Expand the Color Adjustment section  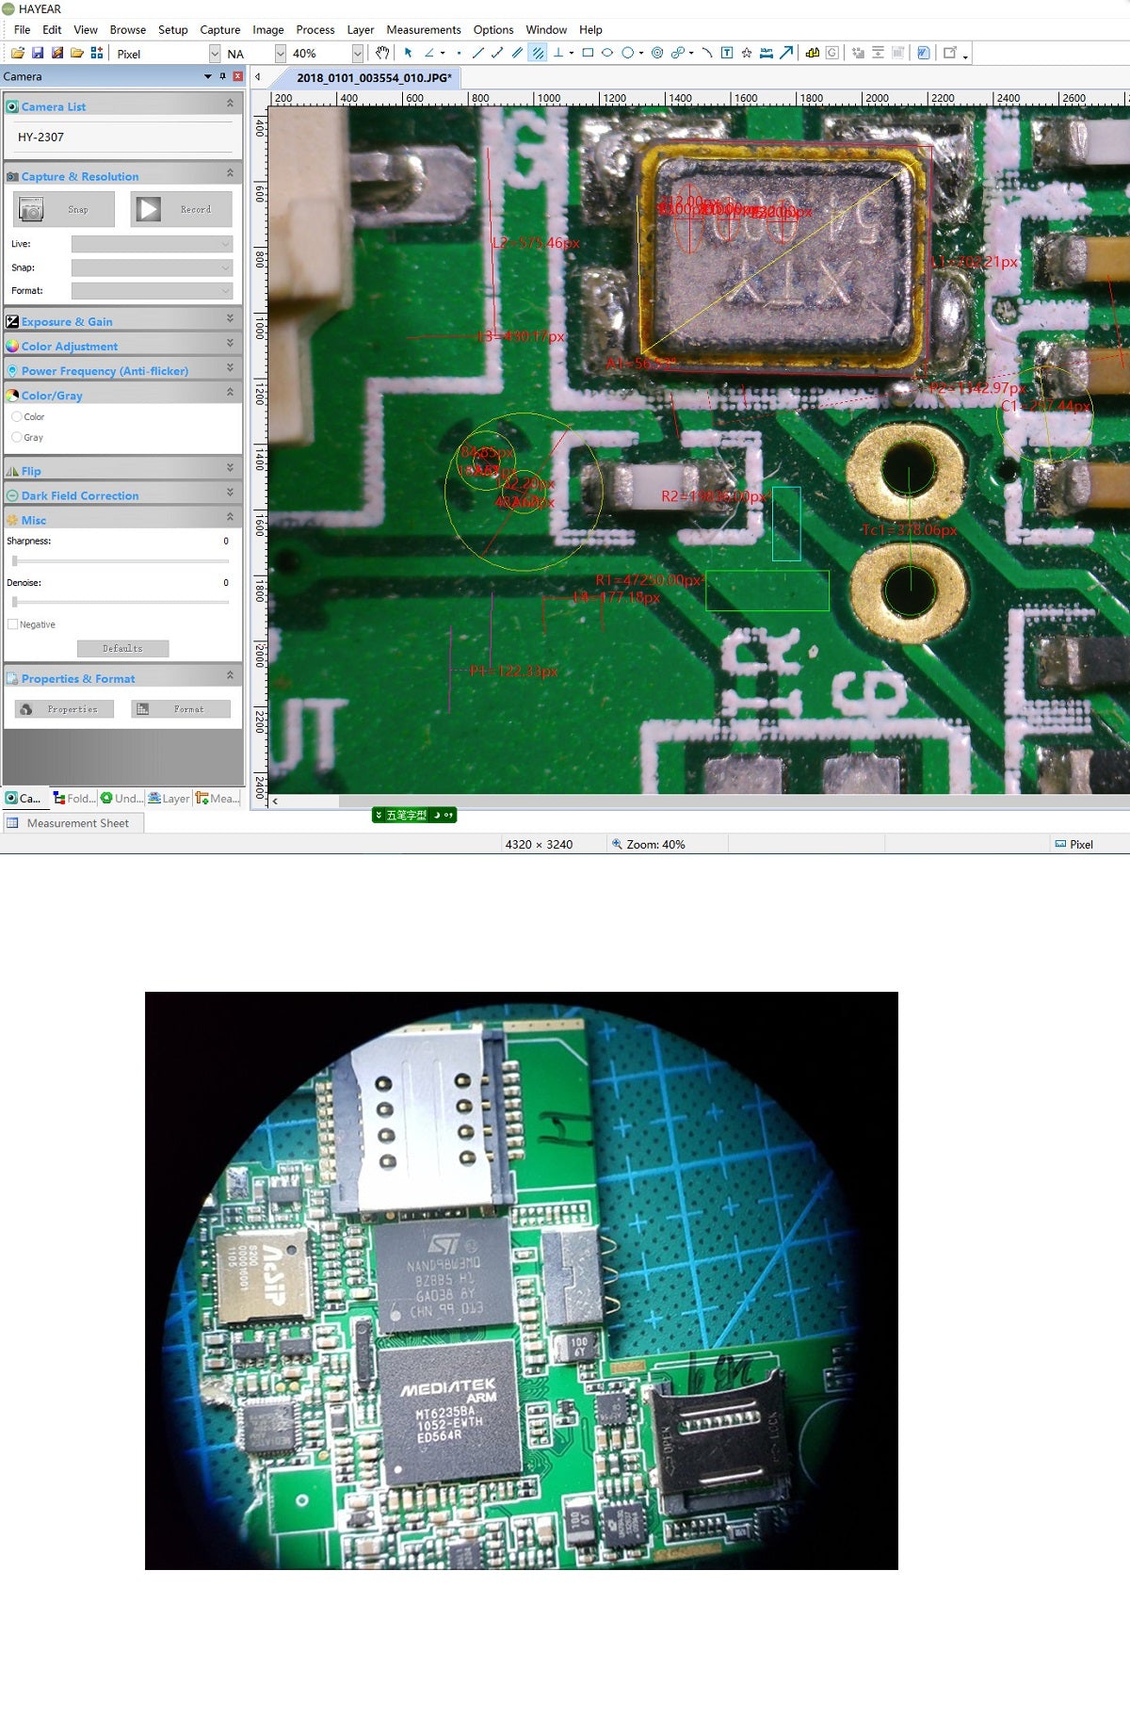pyautogui.click(x=122, y=346)
